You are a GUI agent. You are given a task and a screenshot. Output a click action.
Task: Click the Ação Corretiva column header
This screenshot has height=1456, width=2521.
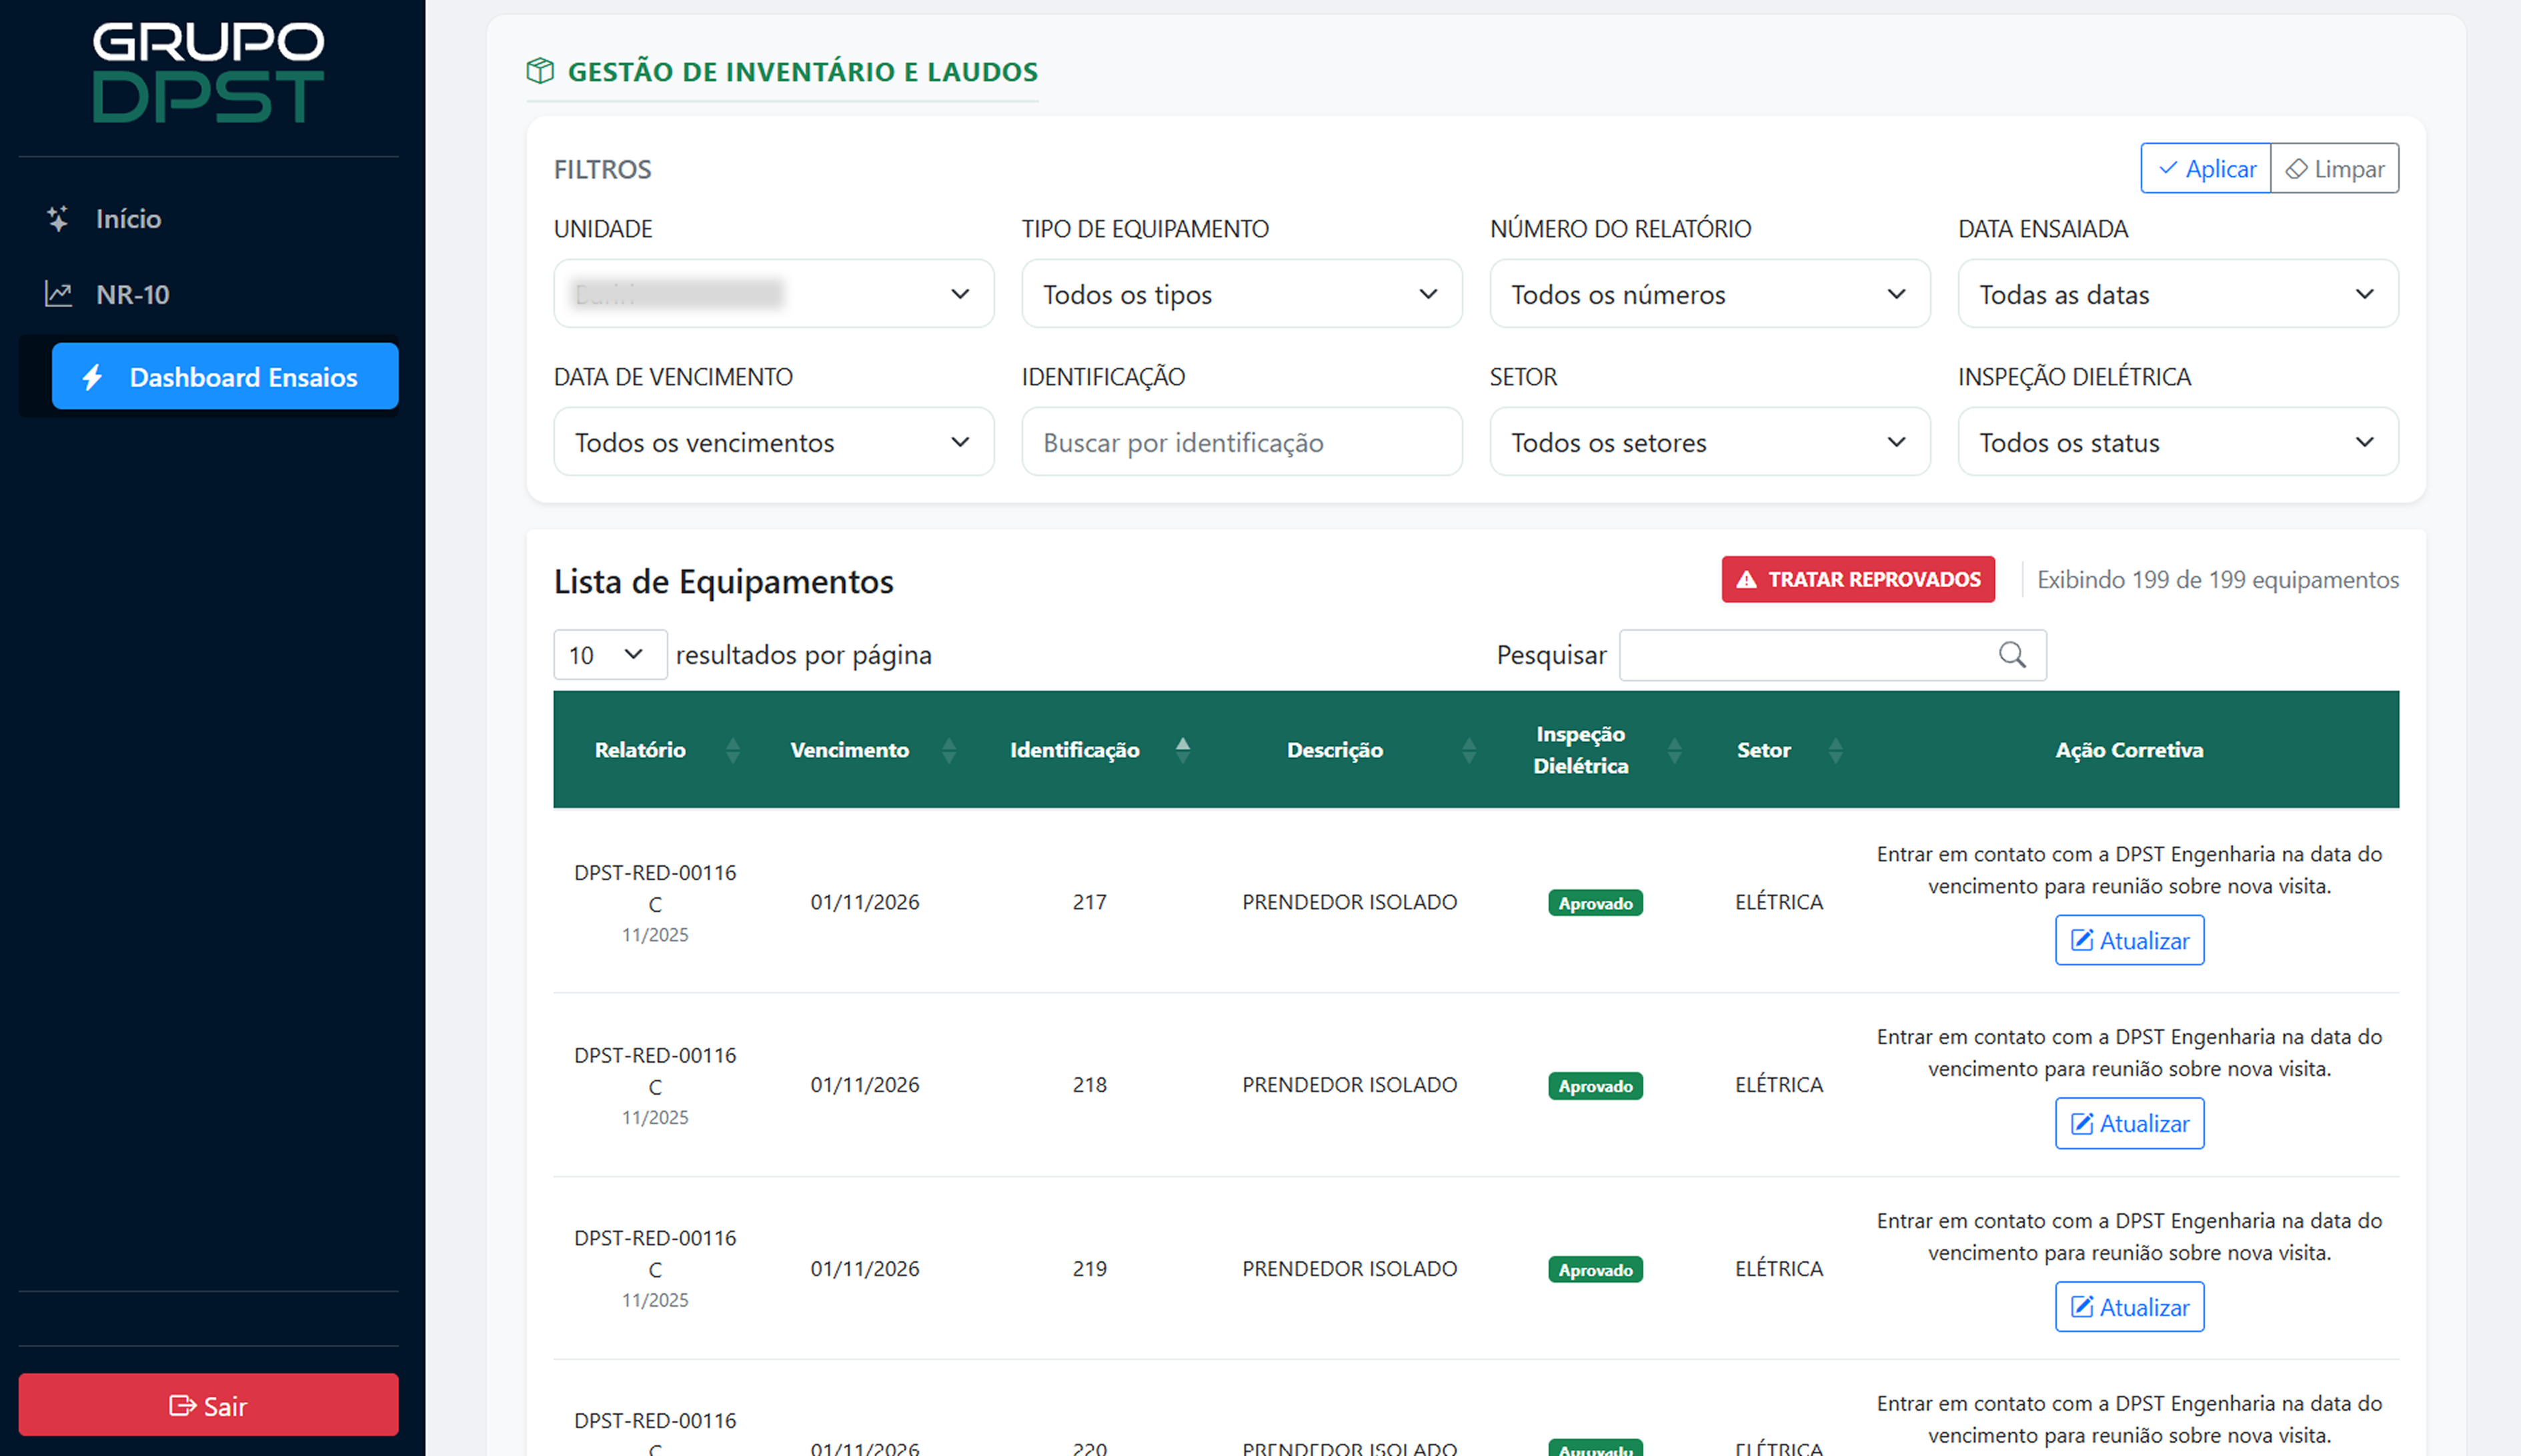pos(2129,750)
